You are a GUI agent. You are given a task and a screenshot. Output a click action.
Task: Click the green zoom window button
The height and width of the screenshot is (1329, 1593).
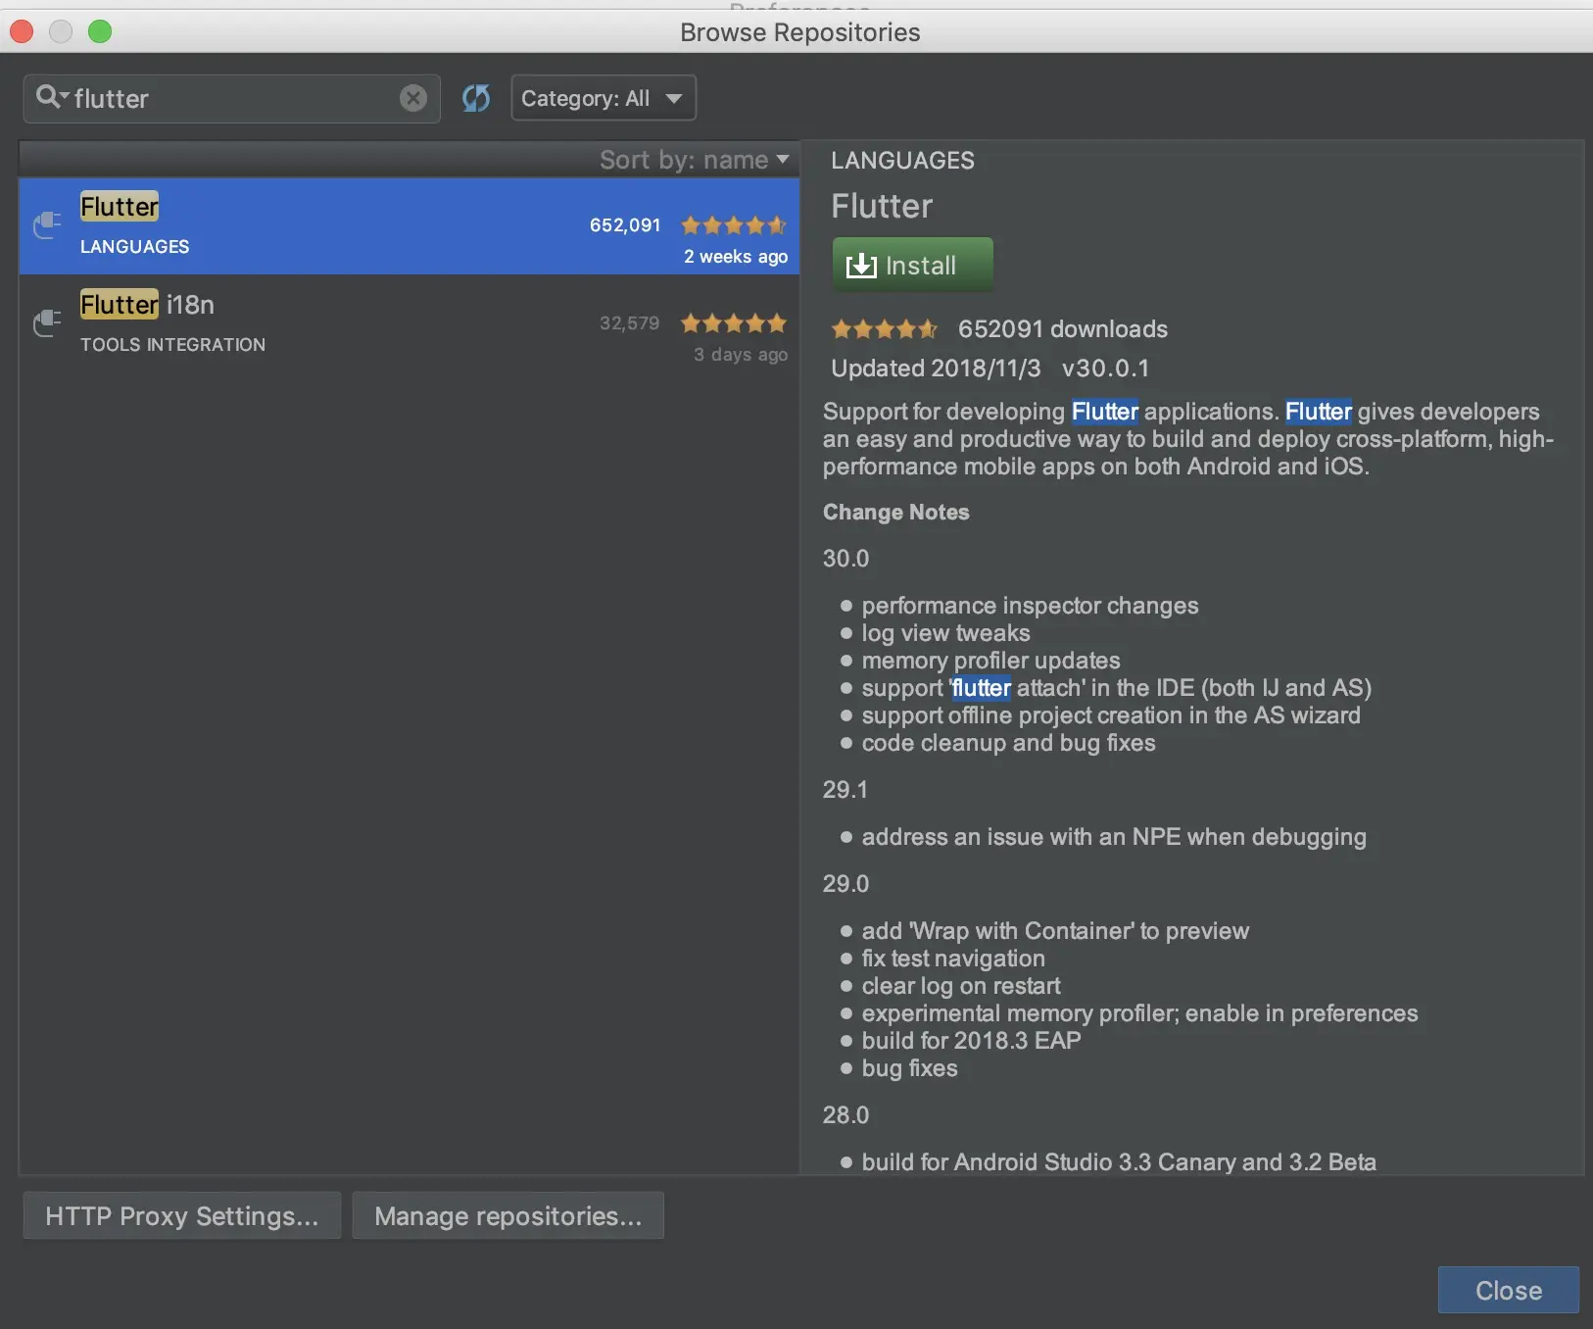click(x=100, y=32)
